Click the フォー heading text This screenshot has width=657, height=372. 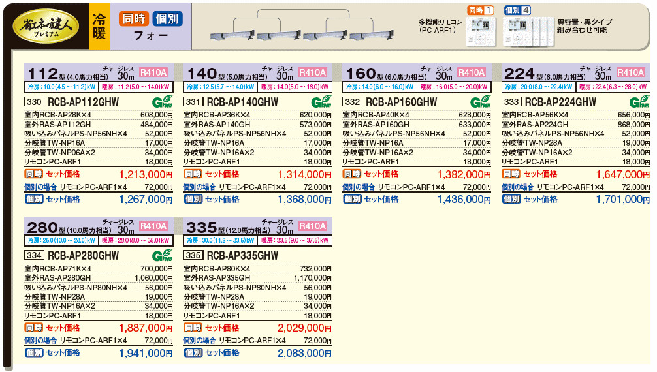pos(151,36)
